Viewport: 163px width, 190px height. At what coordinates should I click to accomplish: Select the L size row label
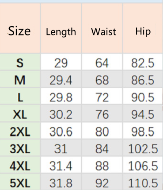[x=20, y=97]
